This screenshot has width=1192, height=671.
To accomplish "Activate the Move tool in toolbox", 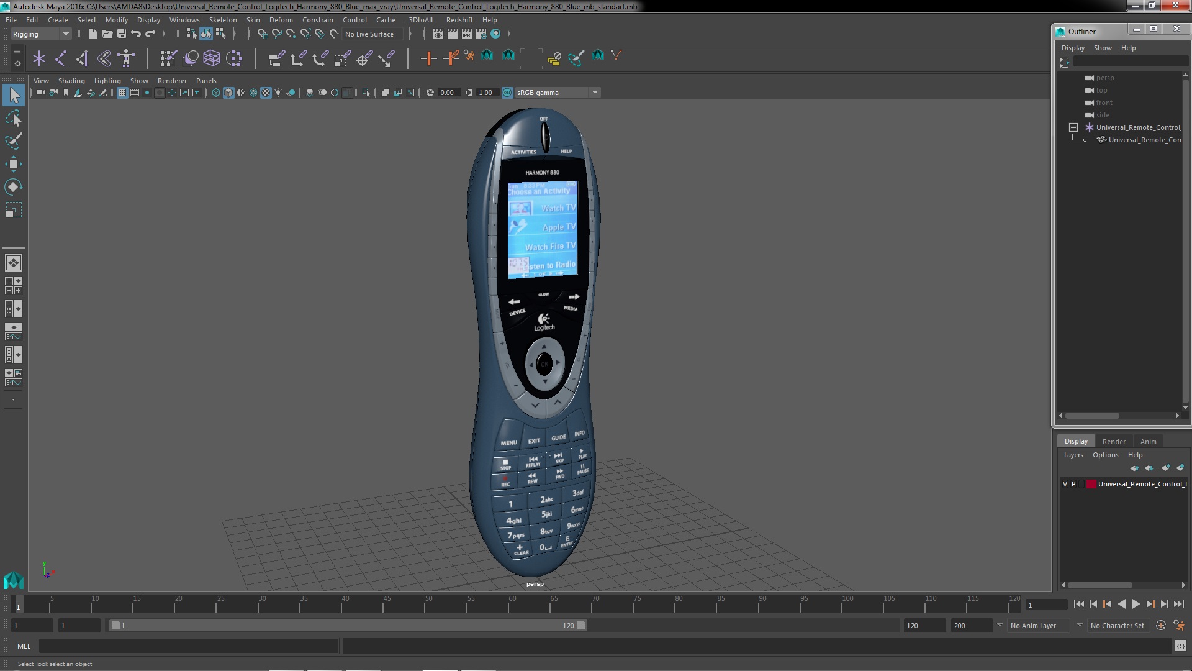I will click(x=14, y=164).
